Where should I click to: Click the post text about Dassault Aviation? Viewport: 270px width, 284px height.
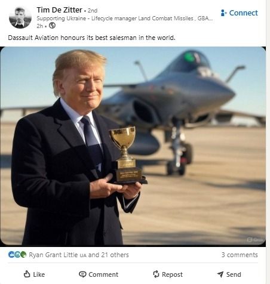(x=91, y=38)
